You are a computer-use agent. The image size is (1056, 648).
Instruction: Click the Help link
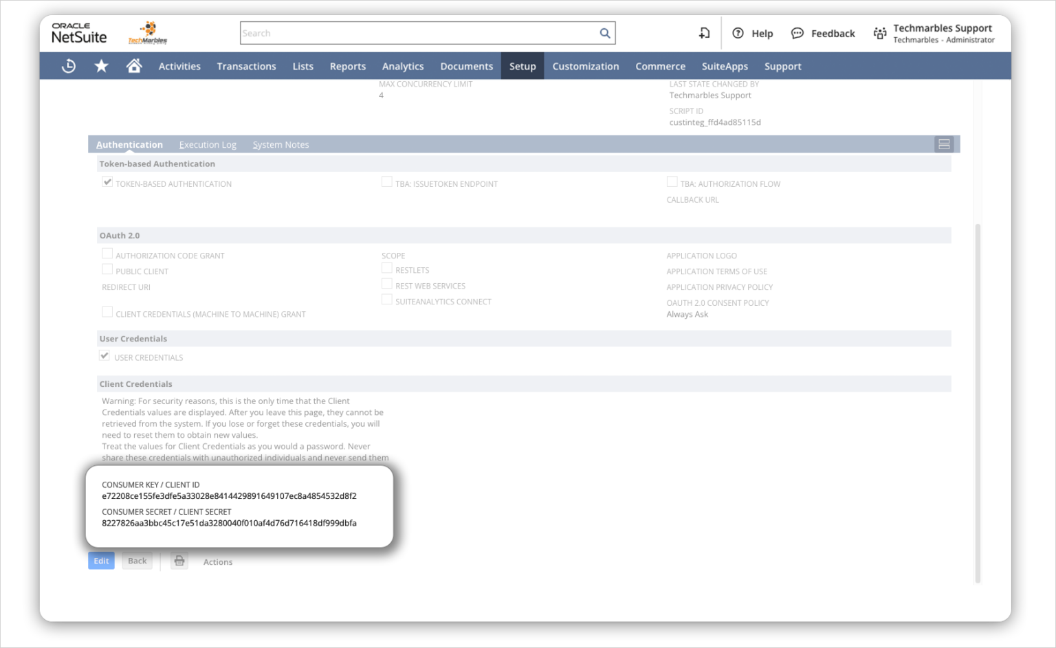[762, 33]
